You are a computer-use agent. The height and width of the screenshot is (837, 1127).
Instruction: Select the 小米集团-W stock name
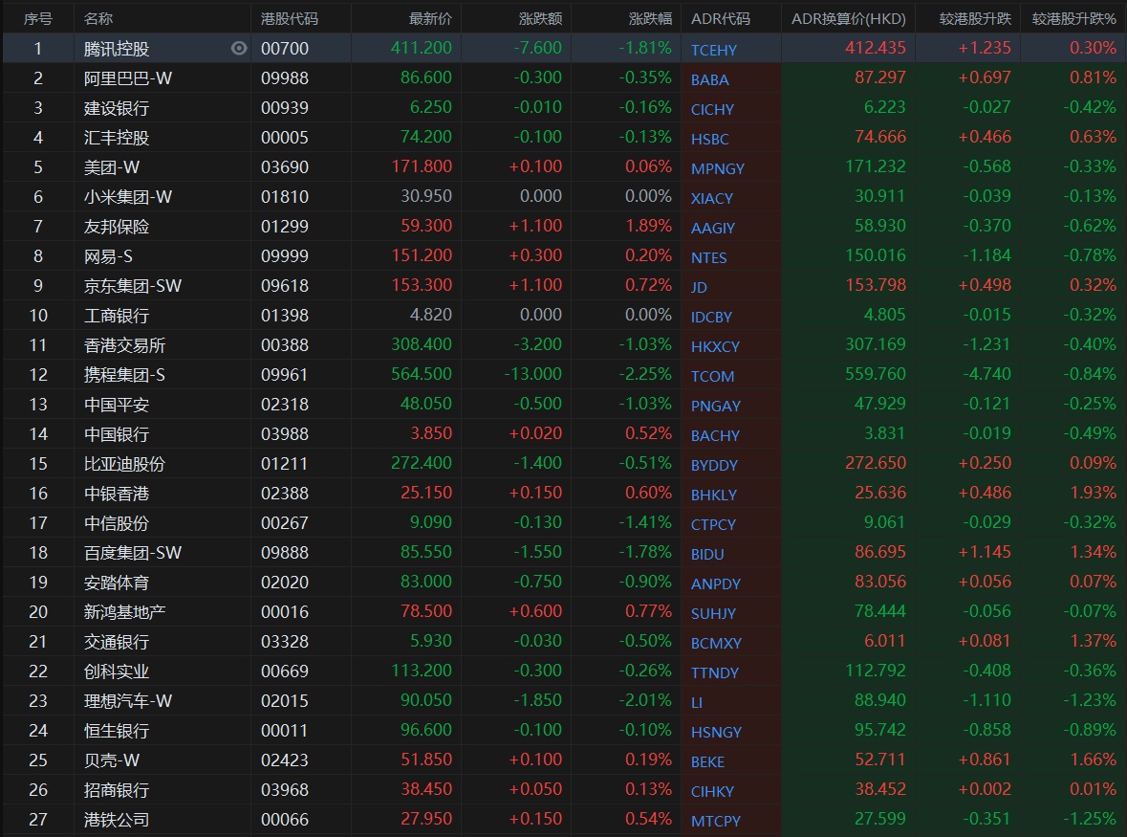[x=128, y=196]
